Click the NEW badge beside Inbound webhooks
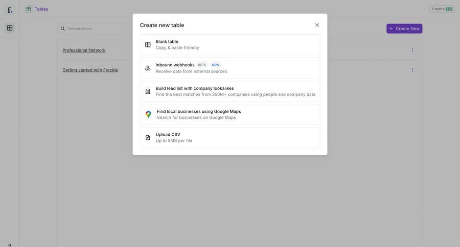The height and width of the screenshot is (247, 460). (216, 65)
